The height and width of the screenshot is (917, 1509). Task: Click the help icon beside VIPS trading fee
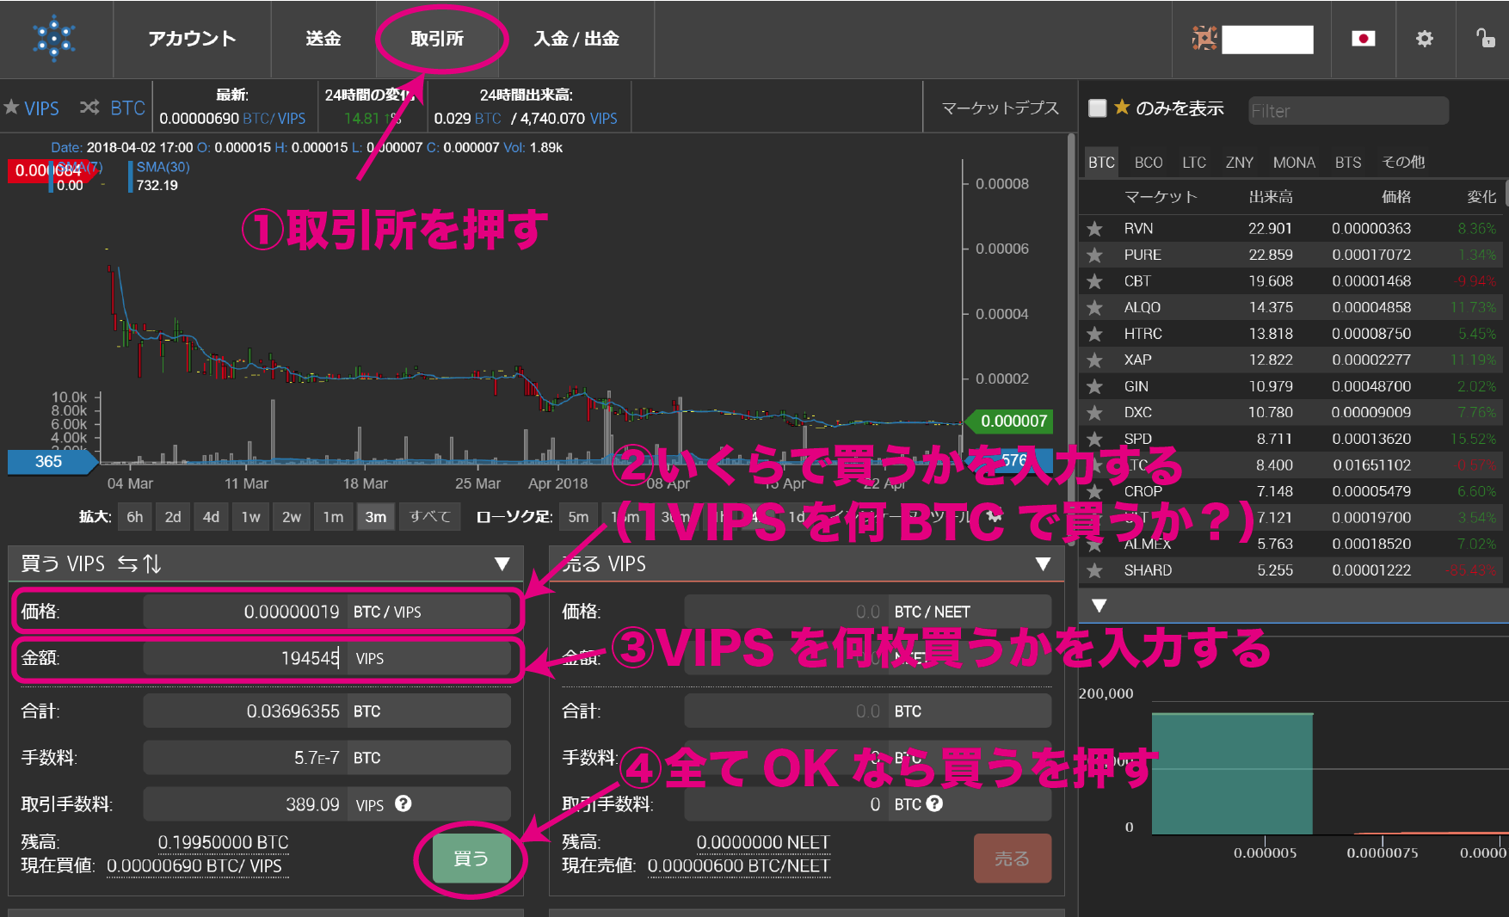click(x=403, y=803)
